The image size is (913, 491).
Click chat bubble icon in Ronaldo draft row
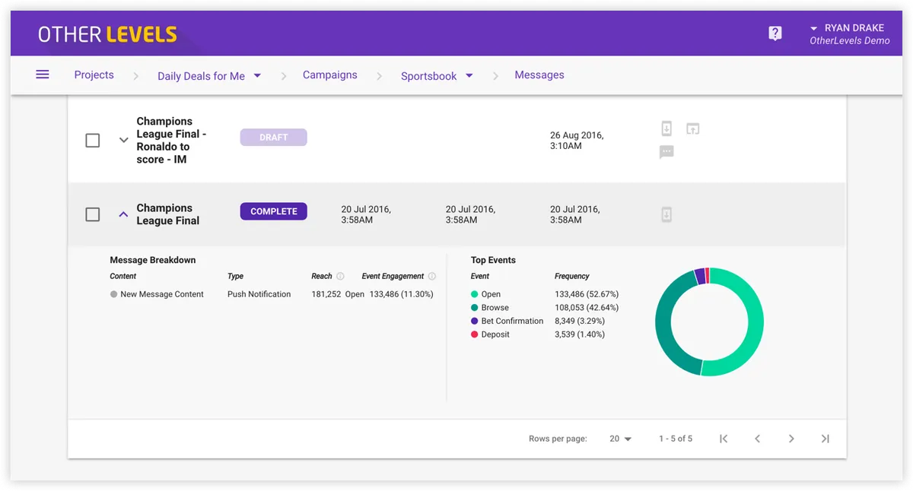666,153
